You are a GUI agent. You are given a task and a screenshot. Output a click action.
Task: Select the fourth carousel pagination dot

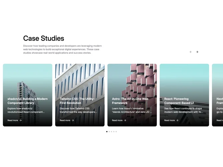pyautogui.click(x=114, y=132)
